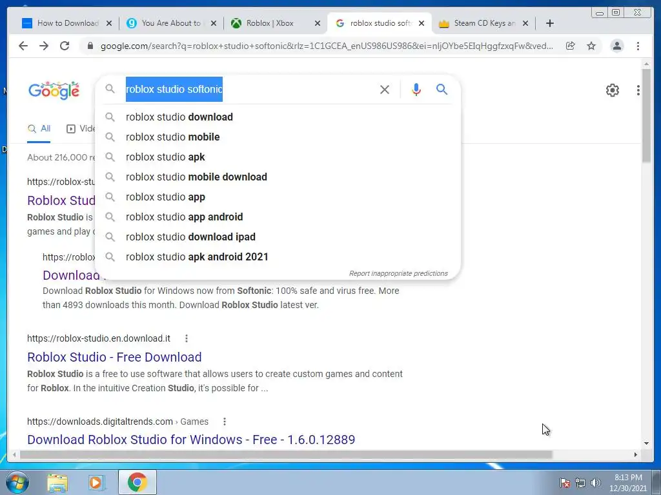Click the scroll right arrow
The image size is (661, 495).
pyautogui.click(x=636, y=454)
